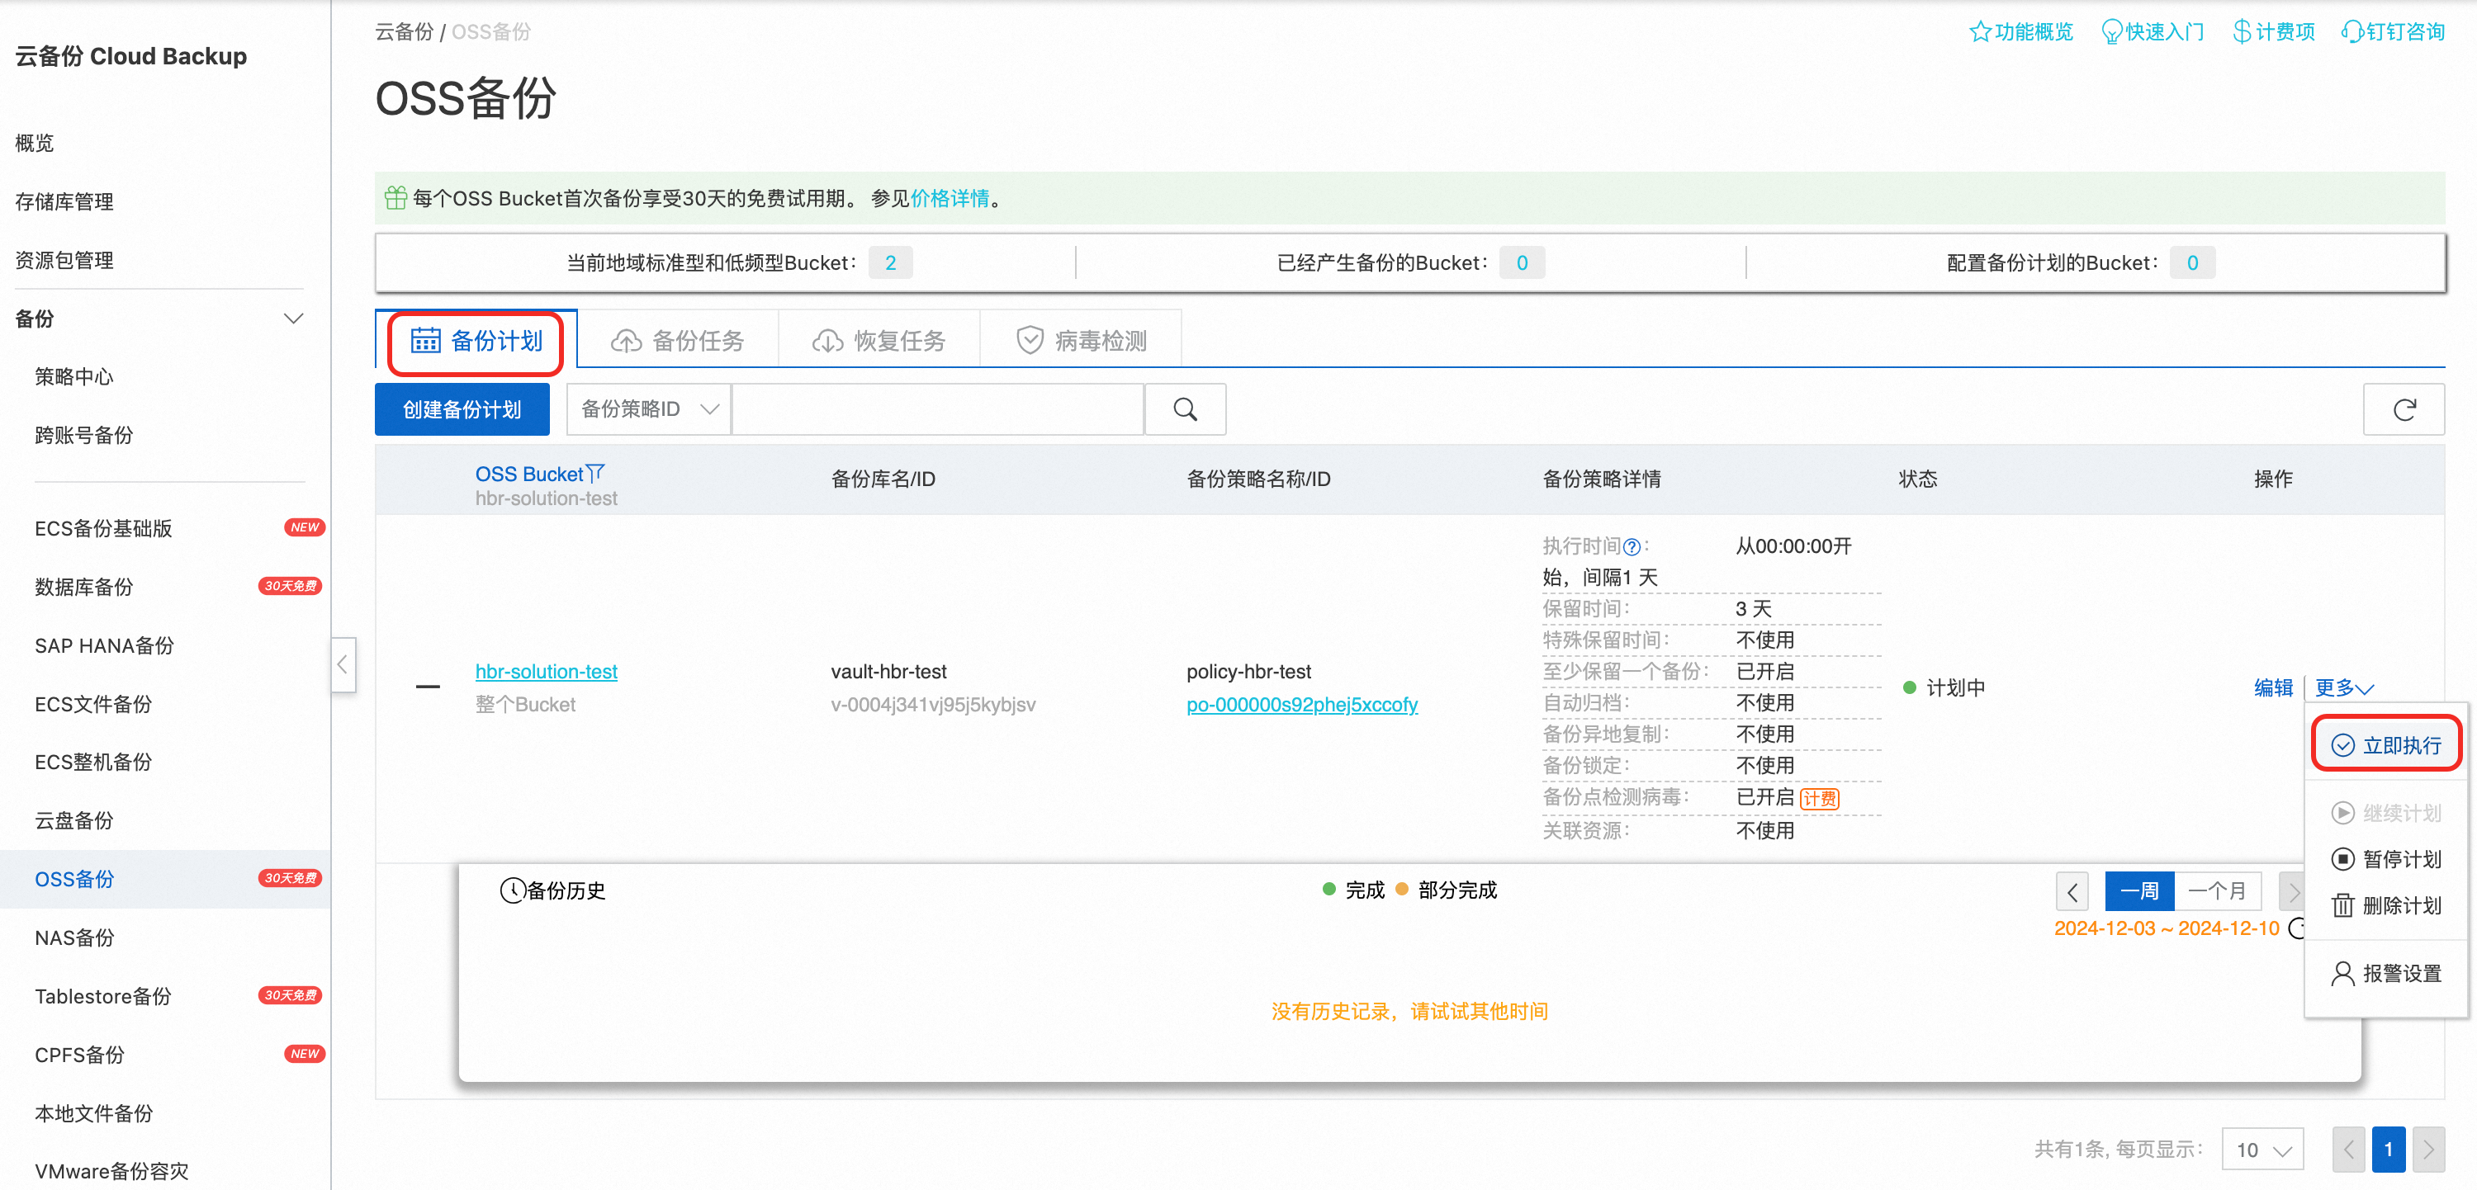Click the star icon for 功能概览
The height and width of the screenshot is (1190, 2477).
click(x=1980, y=31)
